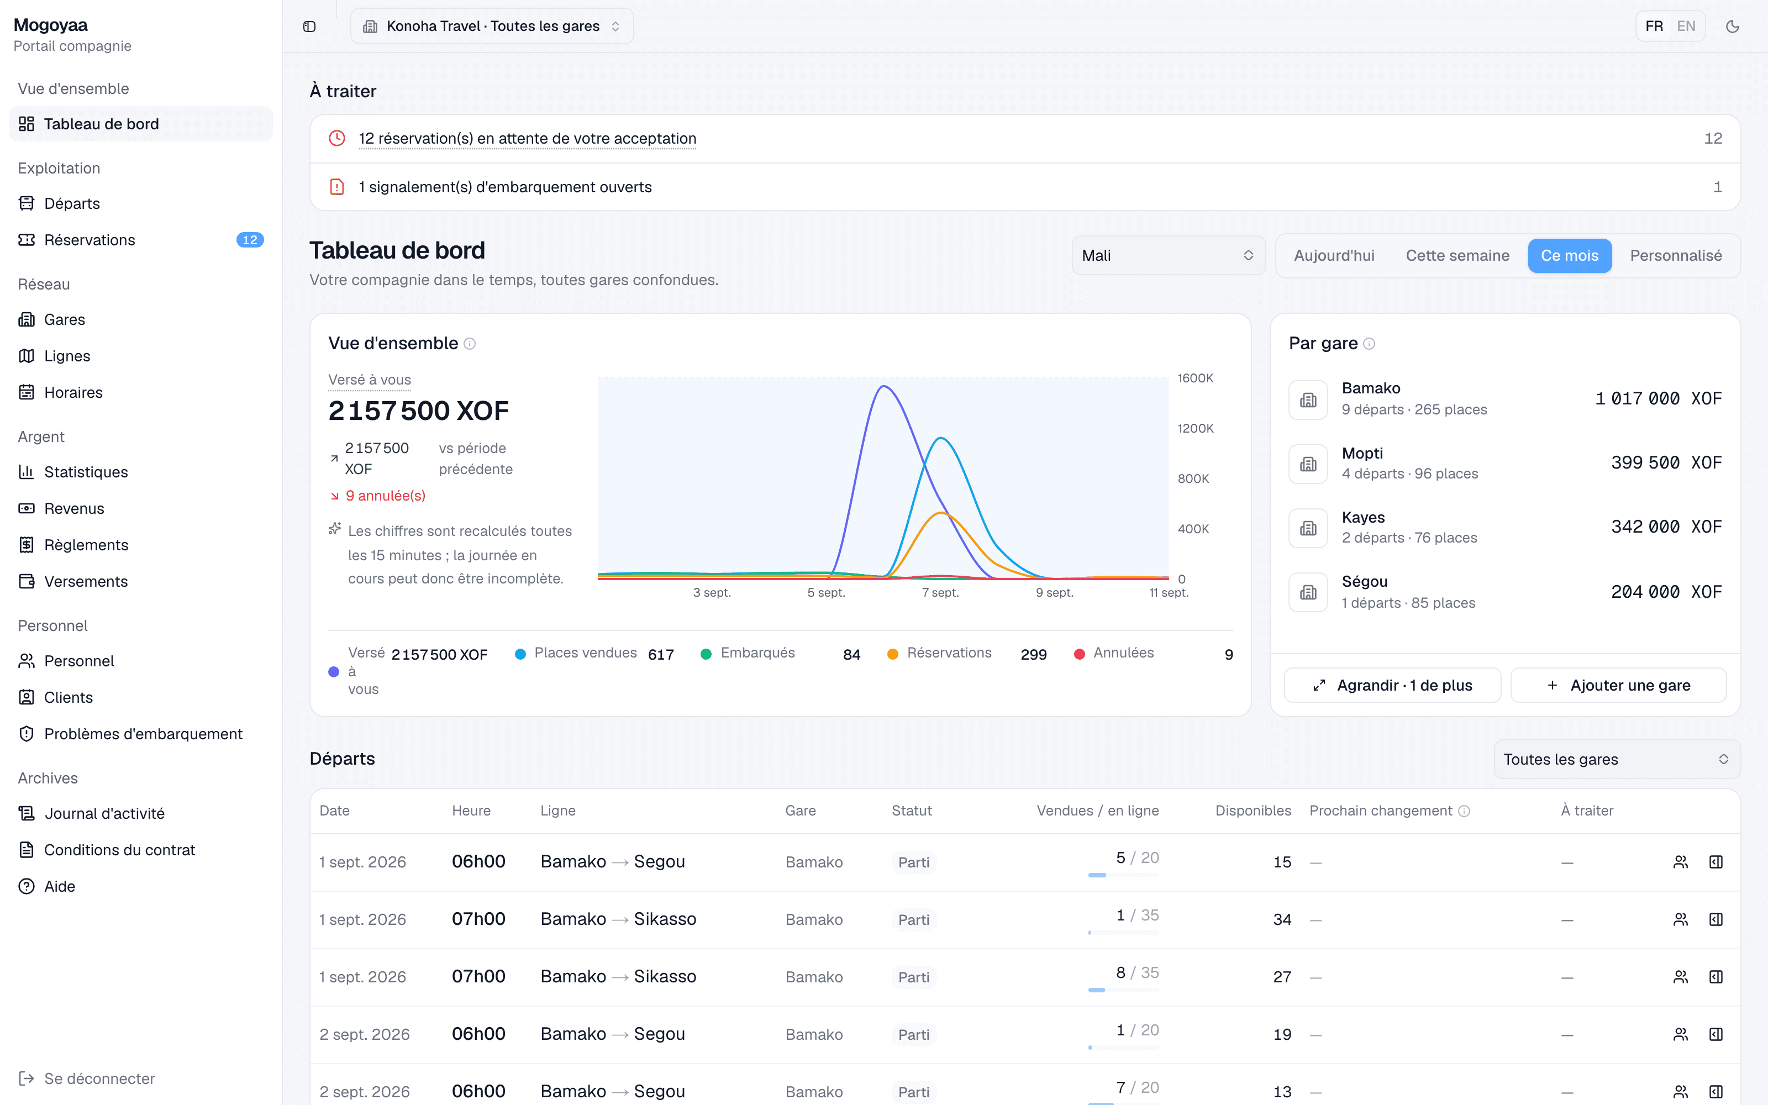1768x1105 pixels.
Task: Open the Mali country dropdown
Action: pyautogui.click(x=1168, y=256)
